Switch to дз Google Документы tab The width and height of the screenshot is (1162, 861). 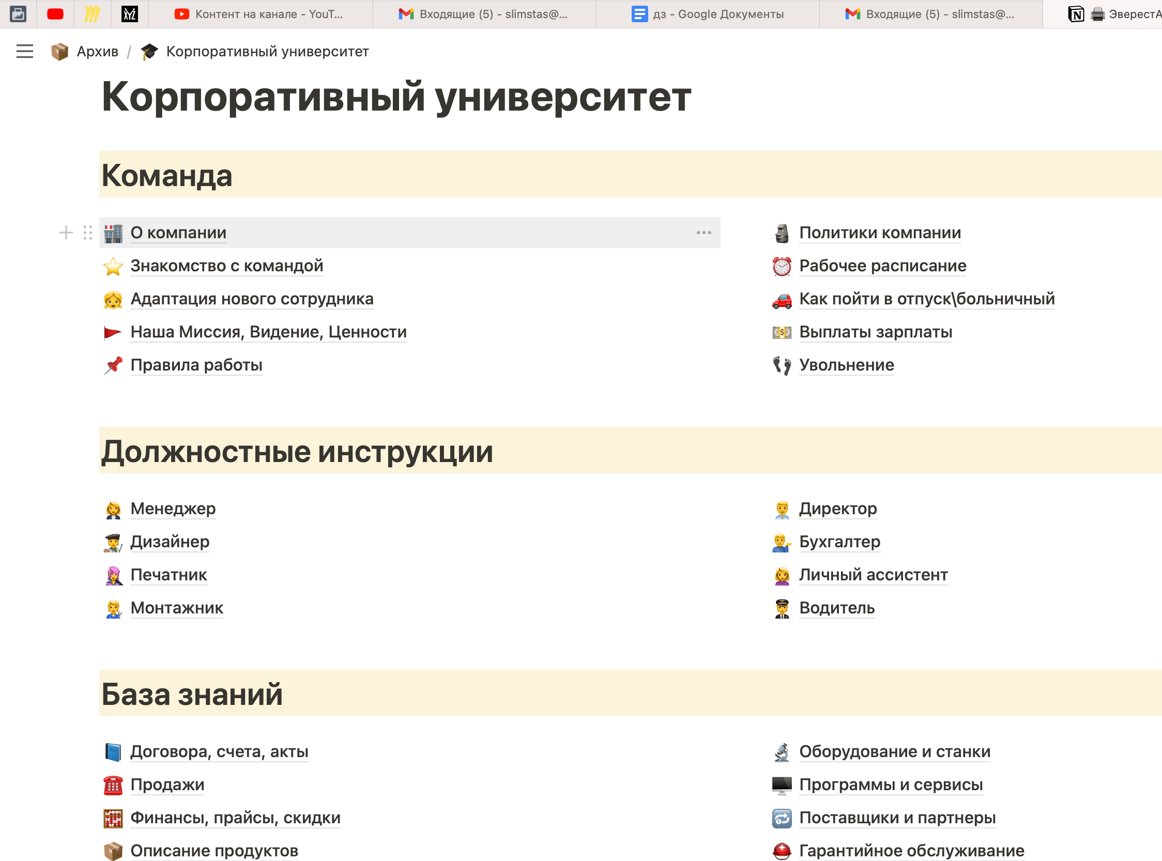pos(708,14)
